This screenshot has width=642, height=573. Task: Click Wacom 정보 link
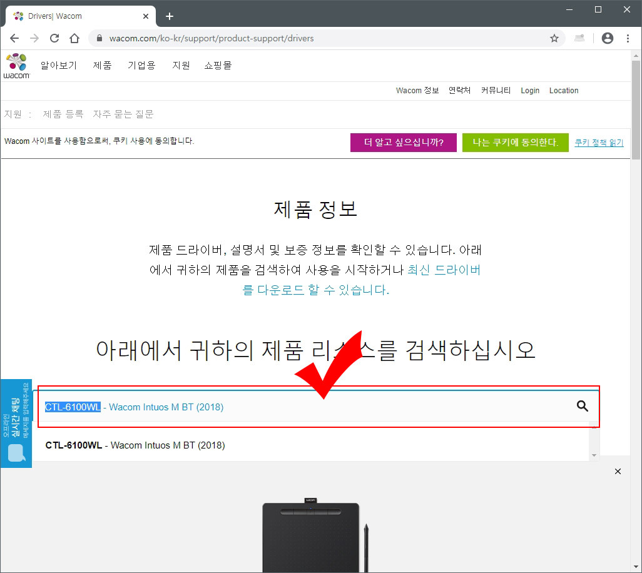coord(417,91)
